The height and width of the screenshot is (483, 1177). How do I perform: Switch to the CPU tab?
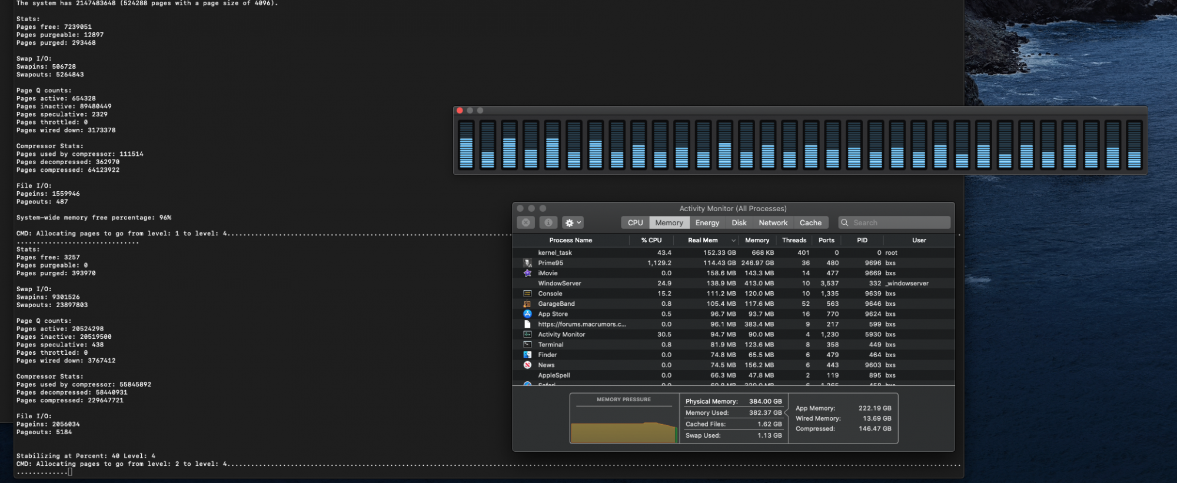[635, 222]
